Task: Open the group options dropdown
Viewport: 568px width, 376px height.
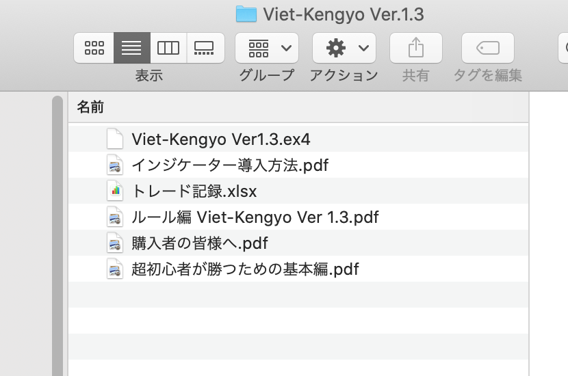Action: point(267,48)
